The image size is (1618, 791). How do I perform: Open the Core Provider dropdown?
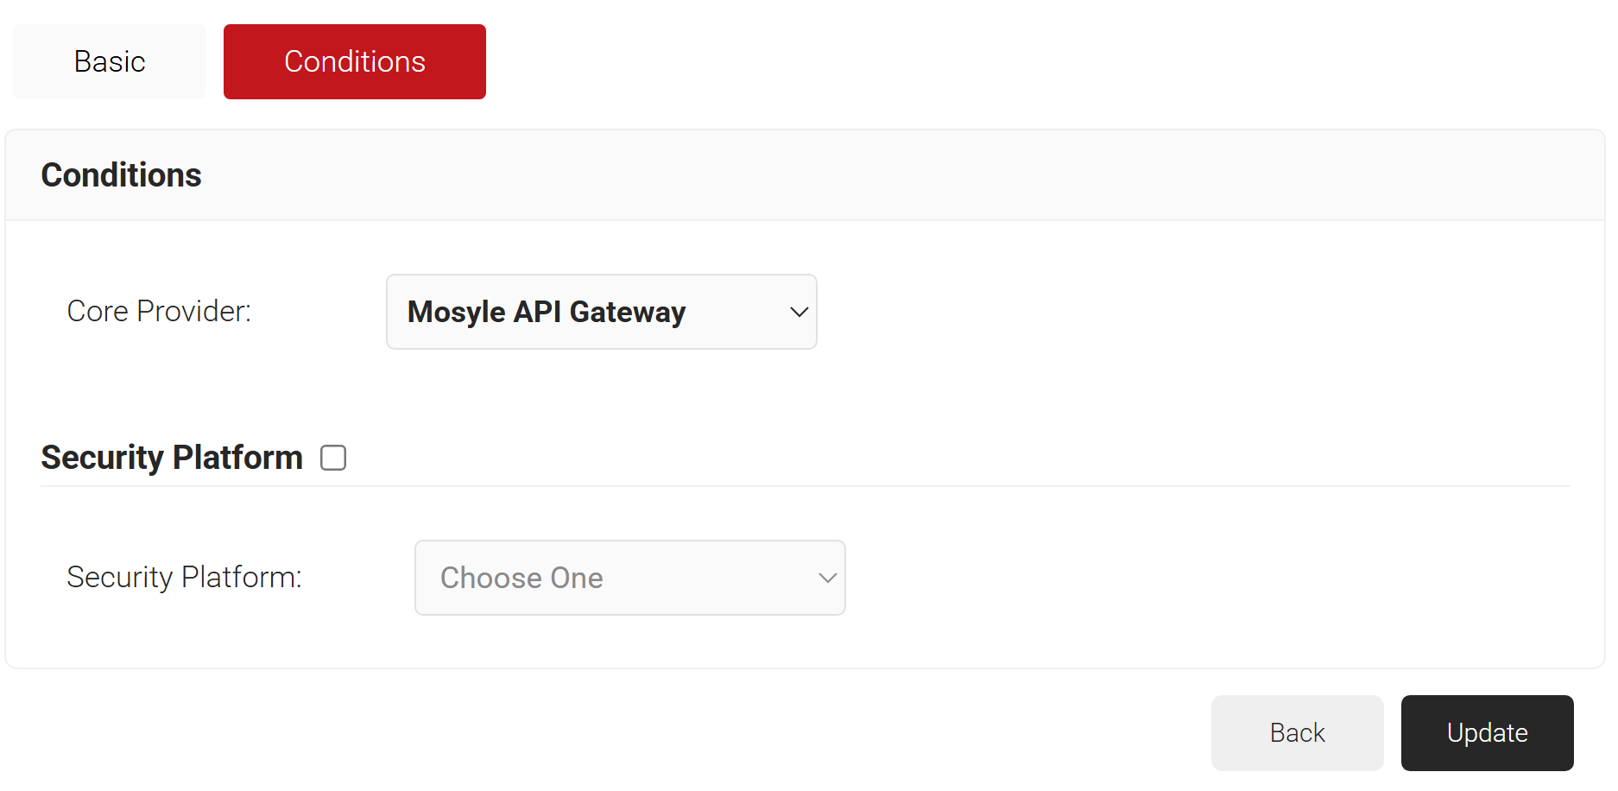602,312
